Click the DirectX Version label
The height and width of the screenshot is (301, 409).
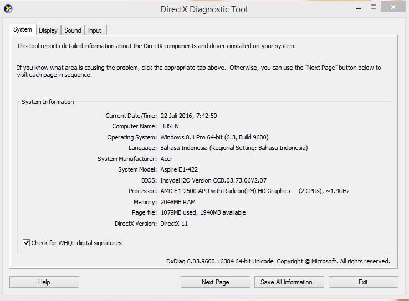(136, 224)
